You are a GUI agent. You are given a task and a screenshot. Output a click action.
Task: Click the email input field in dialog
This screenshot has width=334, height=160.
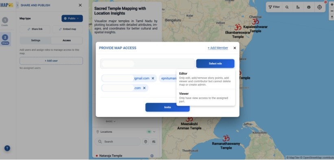pyautogui.click(x=147, y=64)
